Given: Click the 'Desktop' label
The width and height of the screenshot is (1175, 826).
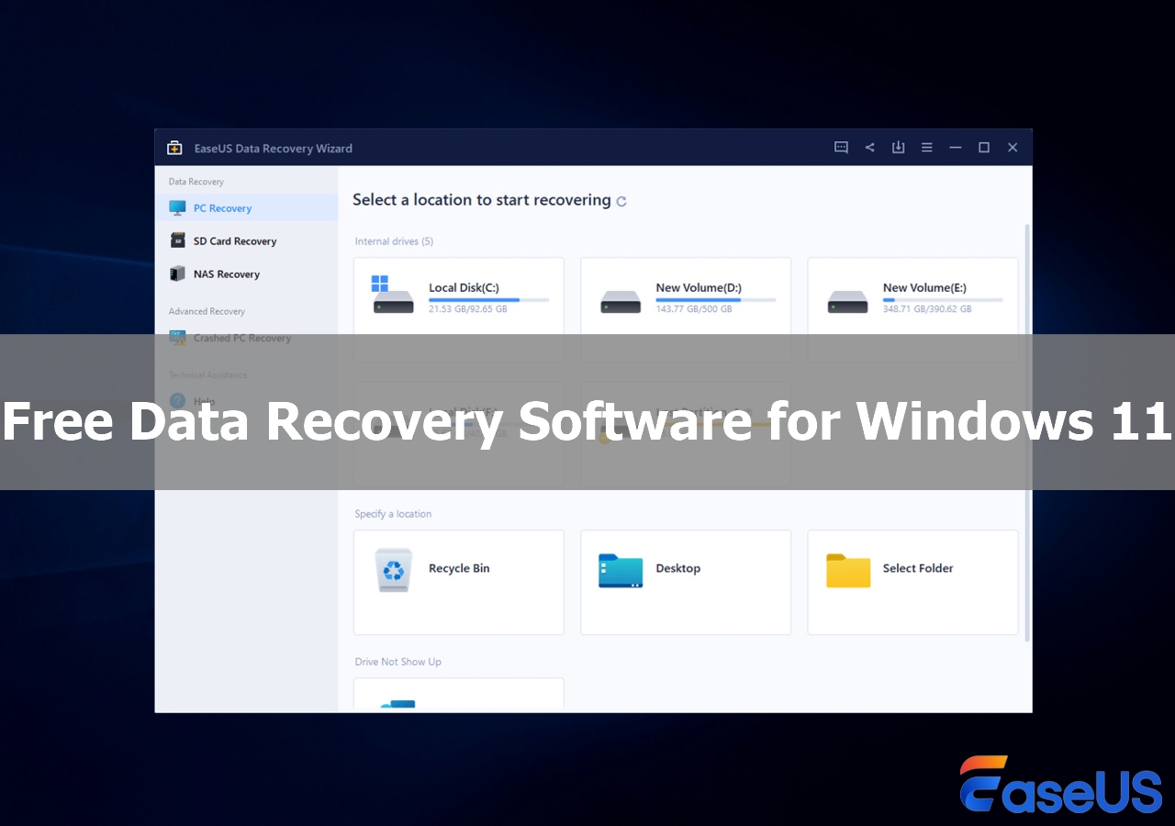Looking at the screenshot, I should [x=678, y=569].
